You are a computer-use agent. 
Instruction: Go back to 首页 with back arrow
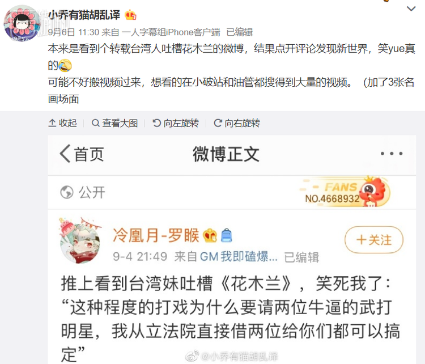point(82,154)
